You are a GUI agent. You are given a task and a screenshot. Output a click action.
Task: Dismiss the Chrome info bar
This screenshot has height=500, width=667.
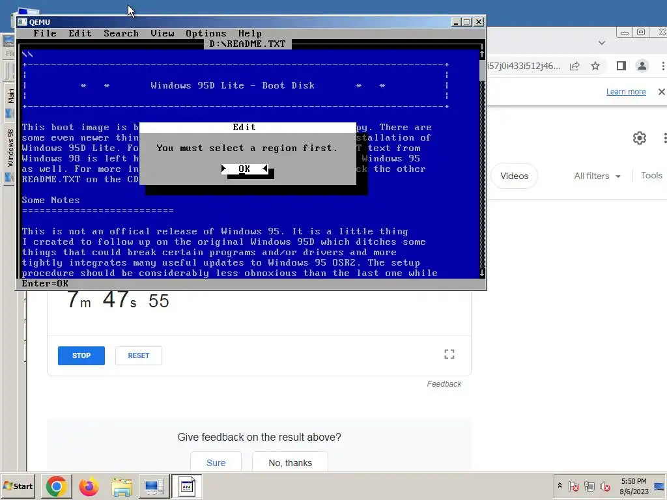pos(661,92)
